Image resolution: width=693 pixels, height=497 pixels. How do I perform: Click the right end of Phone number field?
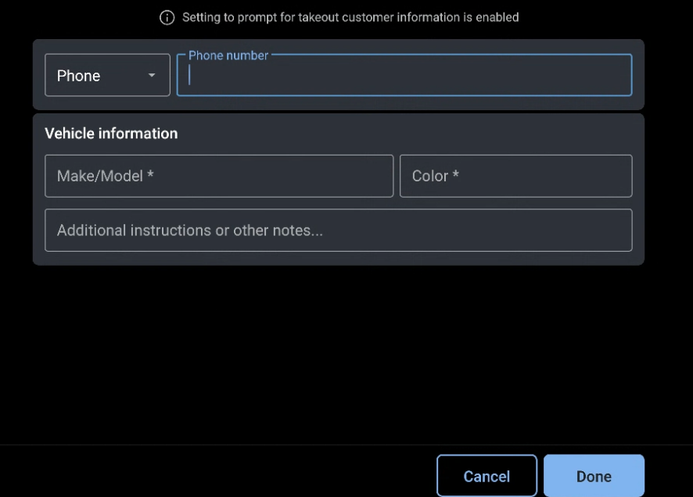(x=610, y=76)
